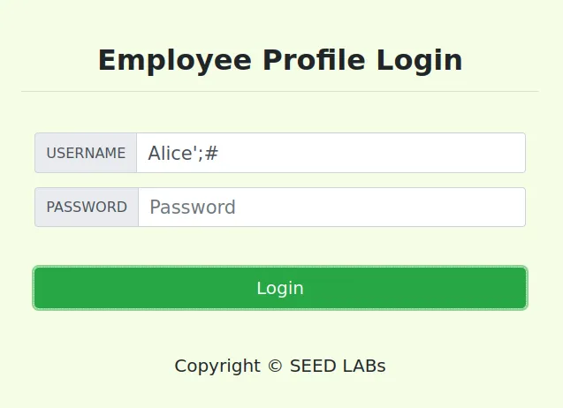Click the word Login in the heading

pos(419,60)
